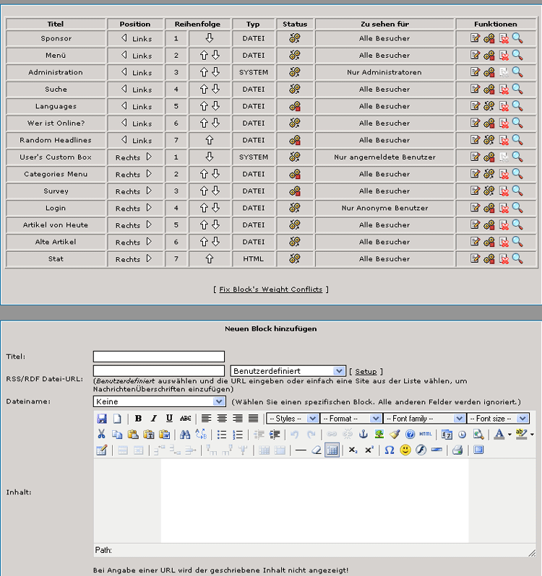This screenshot has width=542, height=576.
Task: Open the Font size dropdown
Action: tap(498, 419)
